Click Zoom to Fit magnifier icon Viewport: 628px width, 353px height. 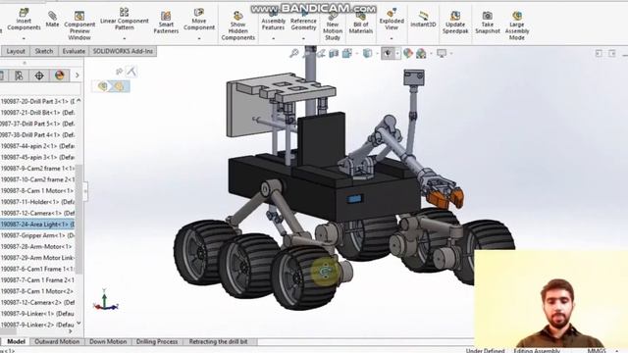pos(294,53)
